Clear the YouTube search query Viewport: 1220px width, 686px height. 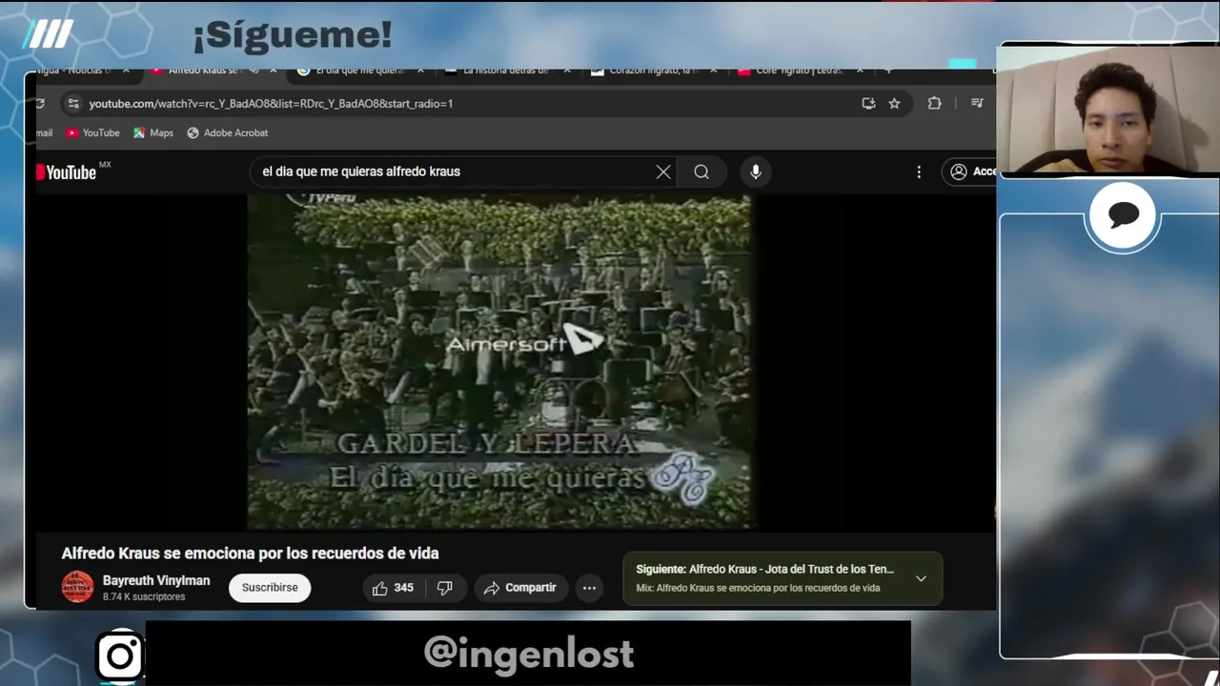663,171
